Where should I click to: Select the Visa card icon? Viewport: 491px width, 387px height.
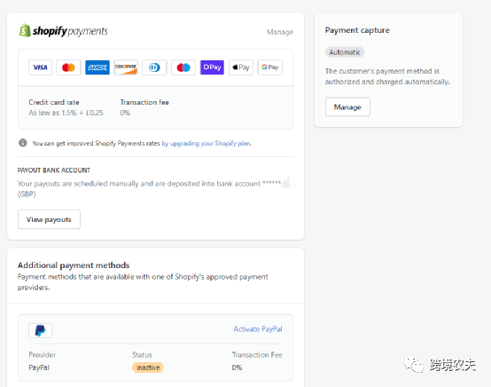pos(40,67)
